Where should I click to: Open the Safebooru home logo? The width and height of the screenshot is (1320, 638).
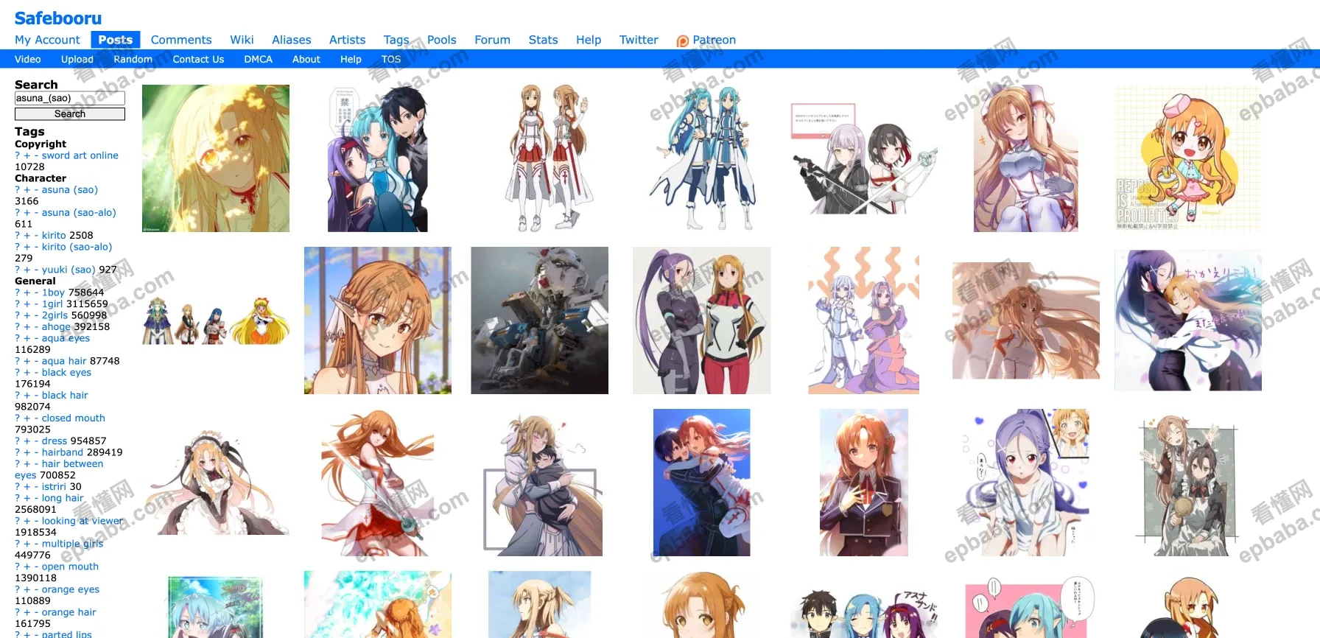point(58,18)
